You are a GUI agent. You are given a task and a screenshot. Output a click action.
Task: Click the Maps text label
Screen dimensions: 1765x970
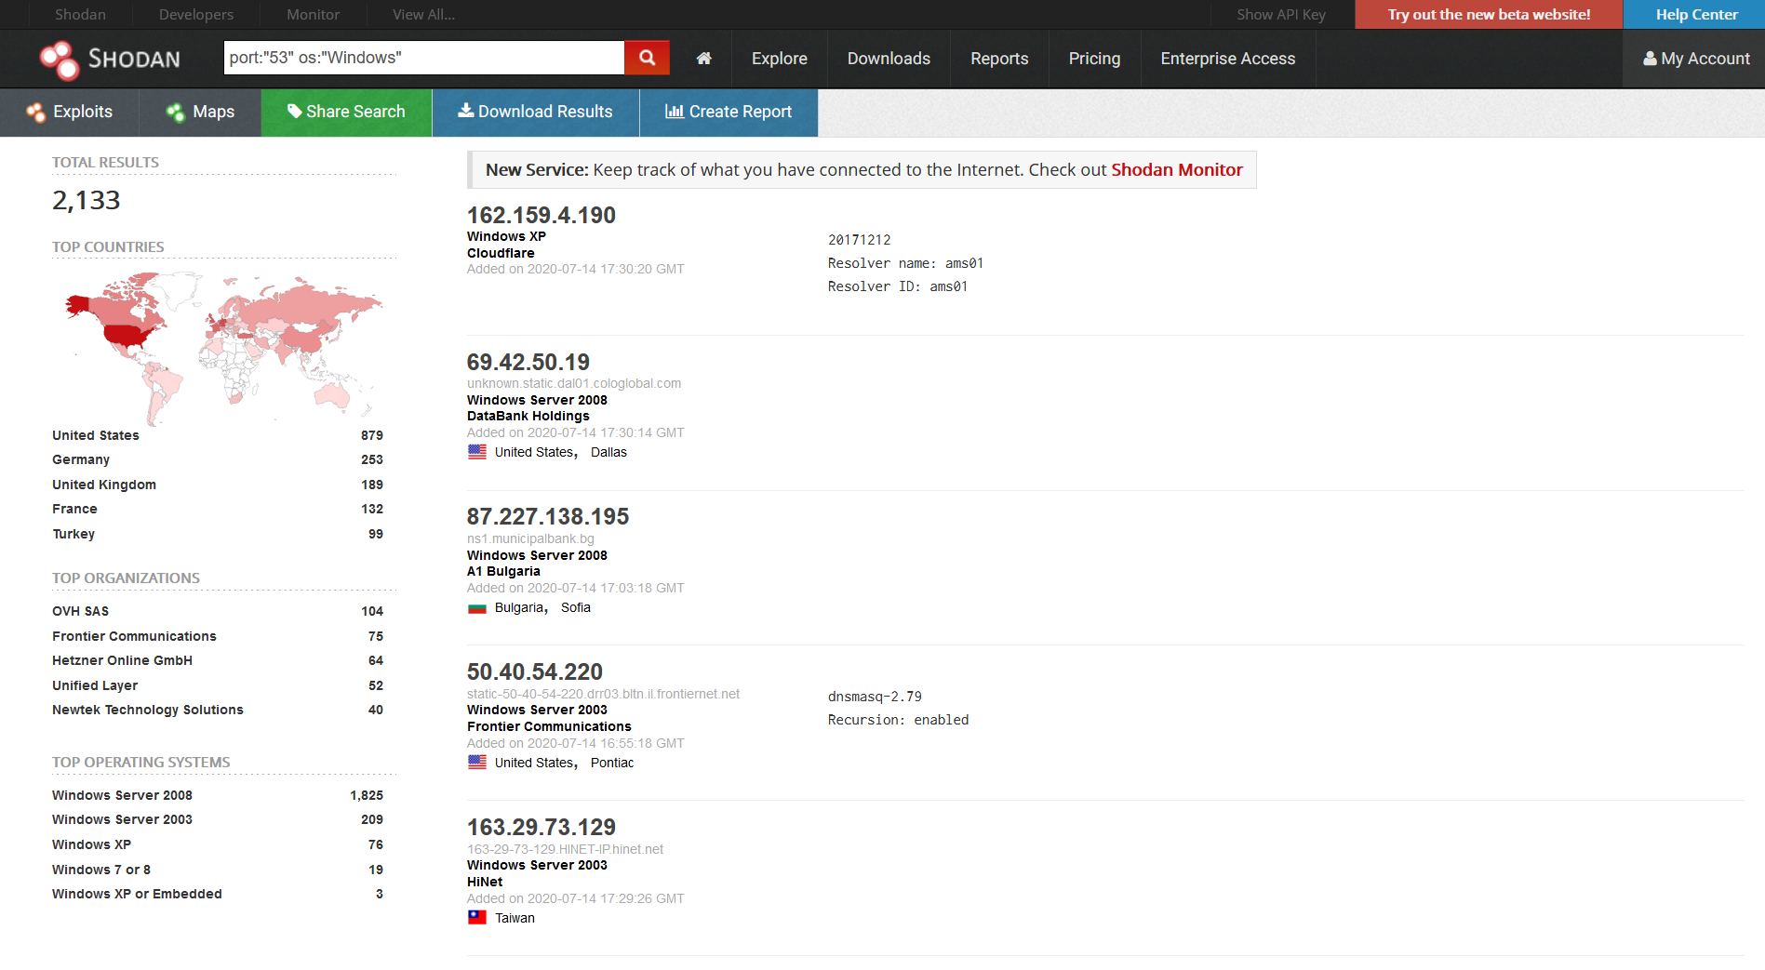tap(213, 112)
